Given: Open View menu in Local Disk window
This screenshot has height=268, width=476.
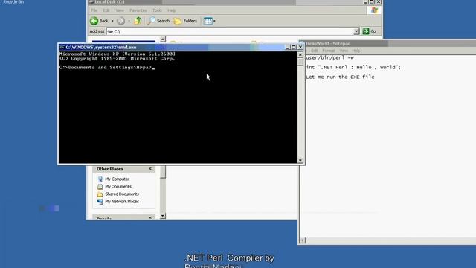Looking at the screenshot, I should 120,10.
